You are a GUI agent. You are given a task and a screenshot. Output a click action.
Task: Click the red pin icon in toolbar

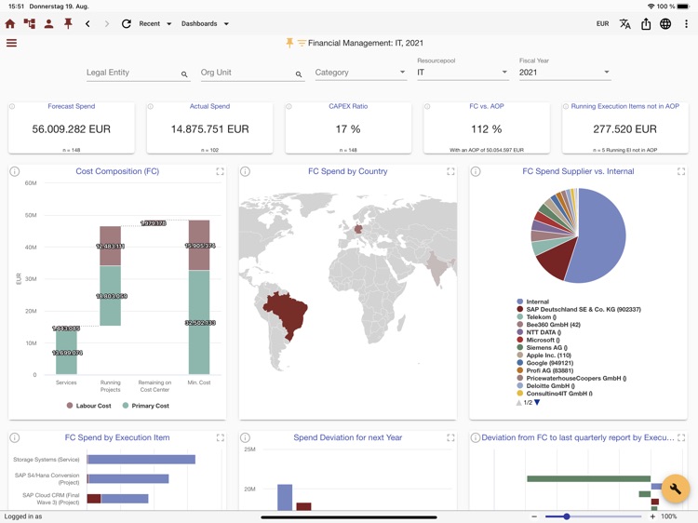[x=68, y=23]
